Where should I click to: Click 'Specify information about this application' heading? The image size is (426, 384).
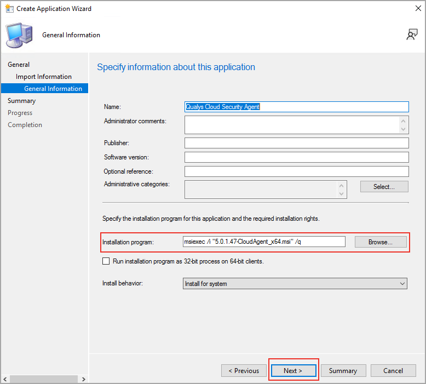pos(176,67)
